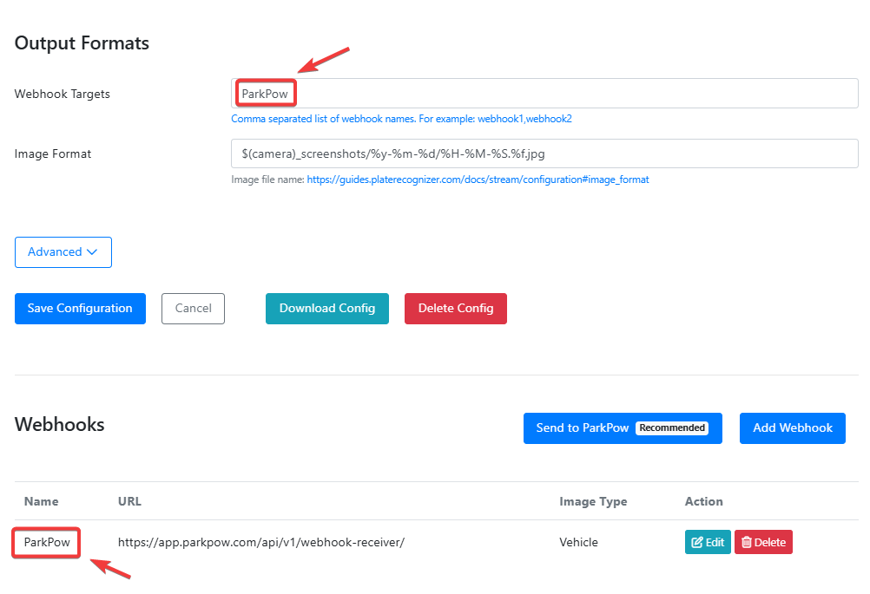Click the Webhook Targets input field
Screen dimensions: 870x594
click(544, 94)
